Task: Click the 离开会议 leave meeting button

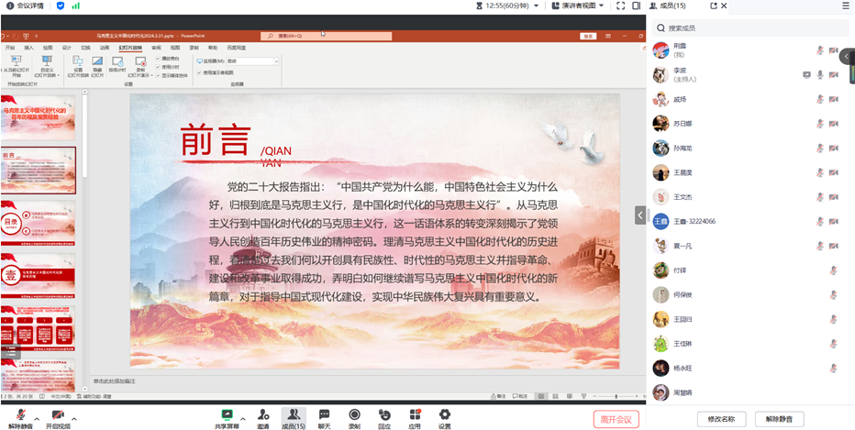Action: click(x=616, y=419)
